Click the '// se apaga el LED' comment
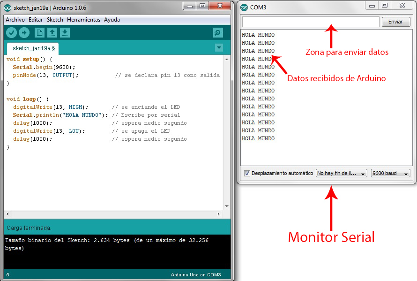This screenshot has height=281, width=417. [x=141, y=131]
